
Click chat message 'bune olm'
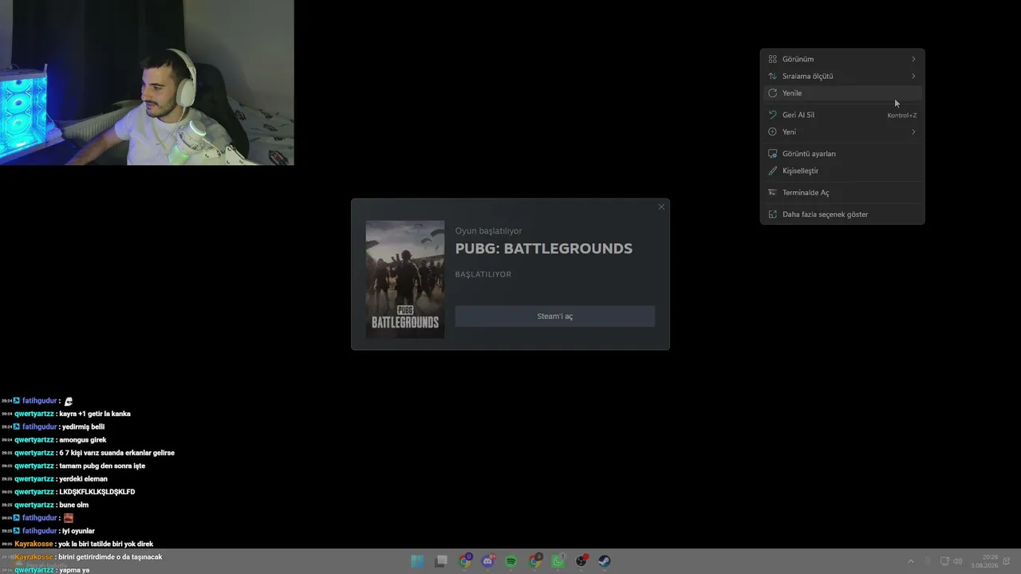(x=74, y=505)
